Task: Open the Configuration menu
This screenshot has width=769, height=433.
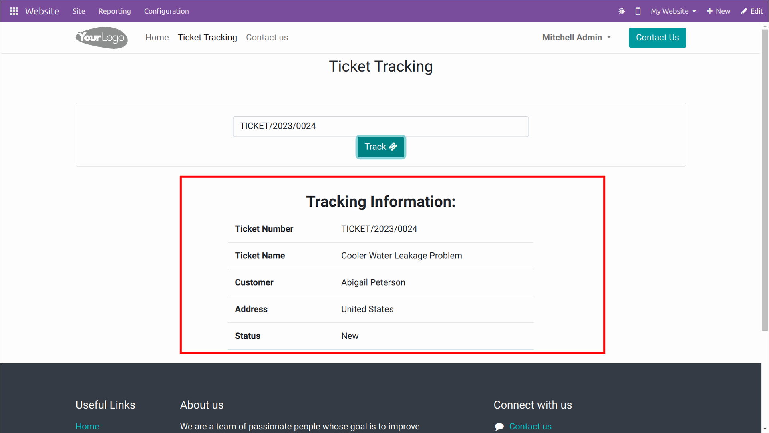Action: pyautogui.click(x=167, y=11)
